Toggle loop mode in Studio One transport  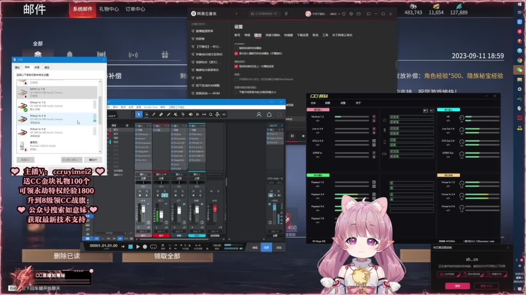point(153,247)
